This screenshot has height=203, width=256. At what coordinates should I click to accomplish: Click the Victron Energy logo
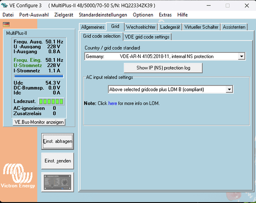[x=18, y=176]
